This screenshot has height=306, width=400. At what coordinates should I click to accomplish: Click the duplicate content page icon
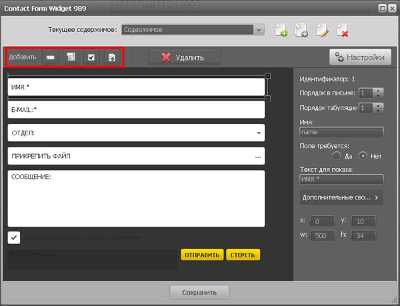point(301,30)
